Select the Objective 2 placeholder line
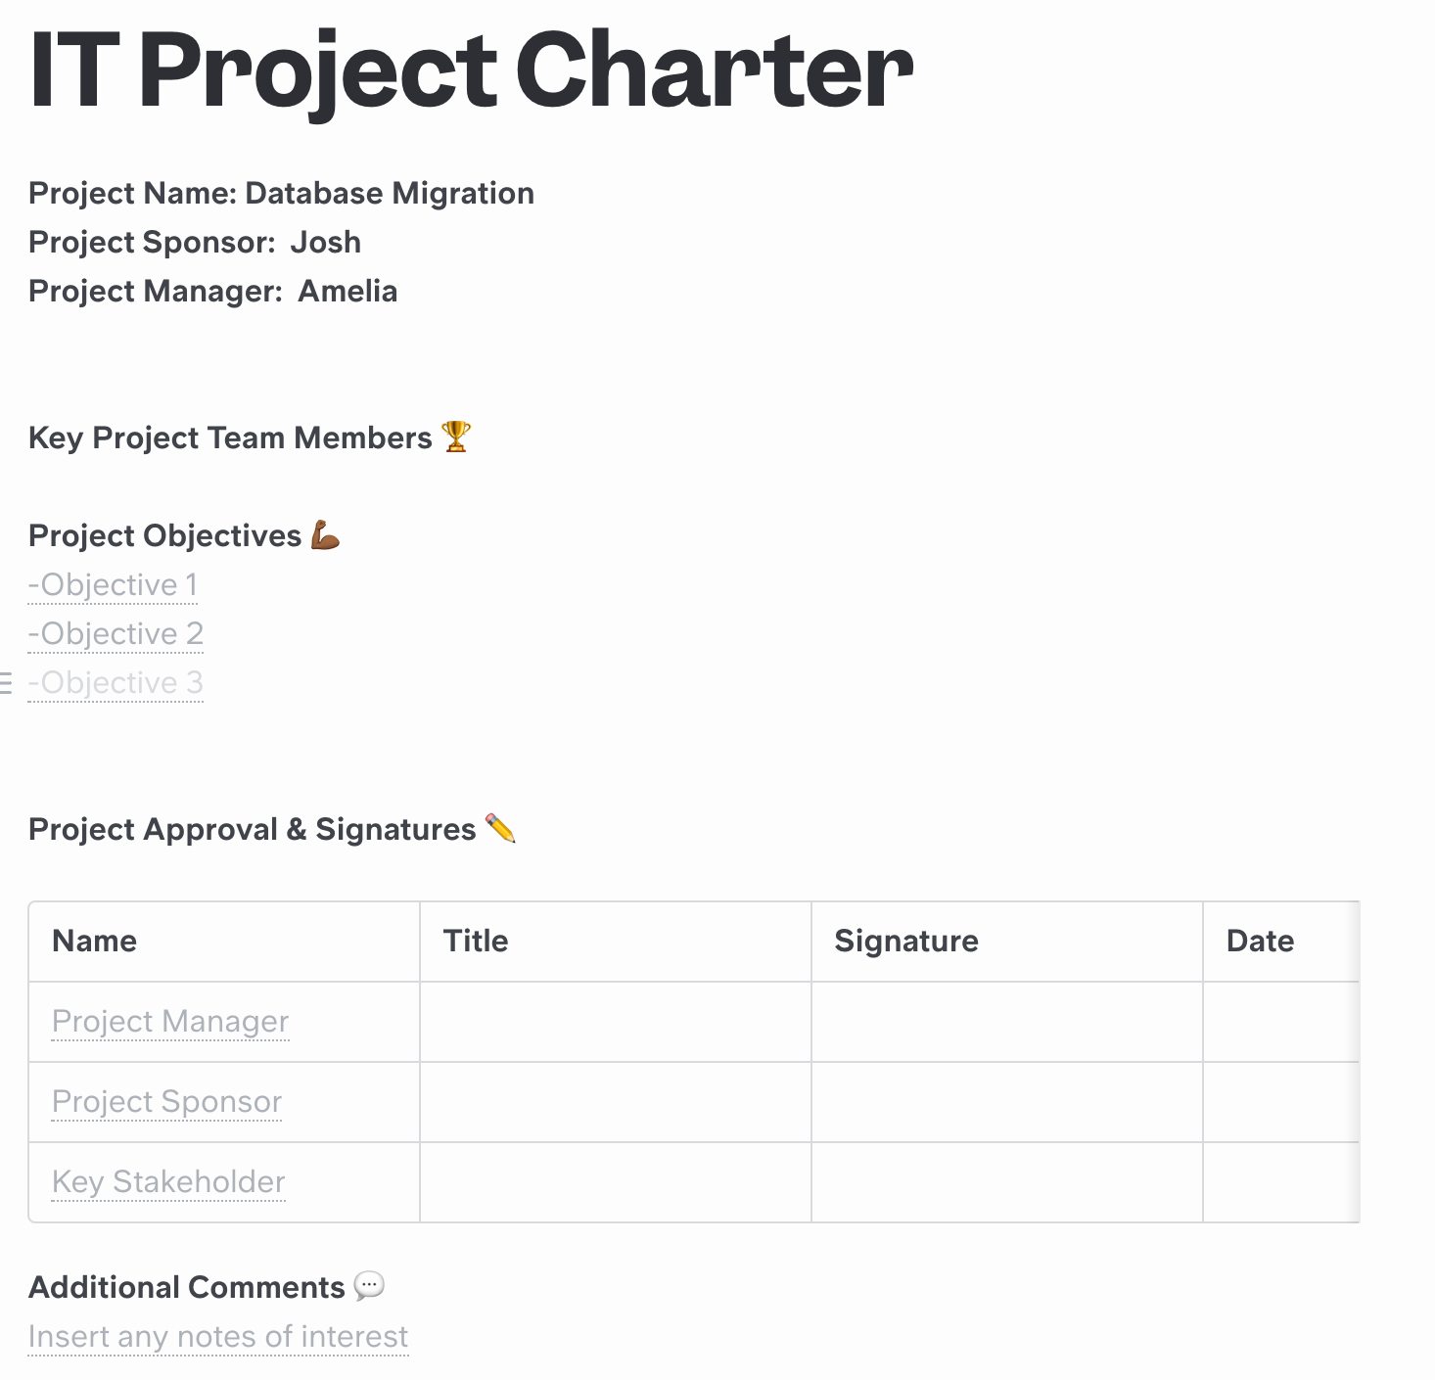Viewport: 1435px width, 1380px height. click(116, 634)
